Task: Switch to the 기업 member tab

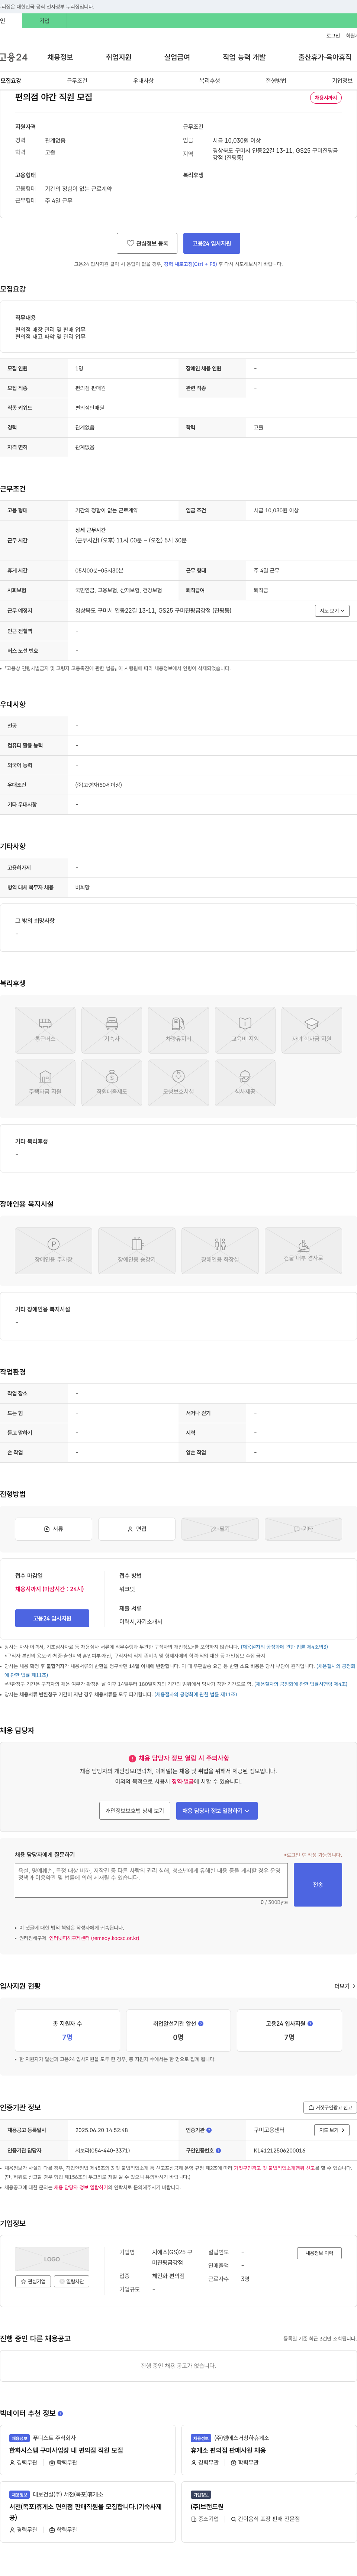Action: click(x=44, y=21)
